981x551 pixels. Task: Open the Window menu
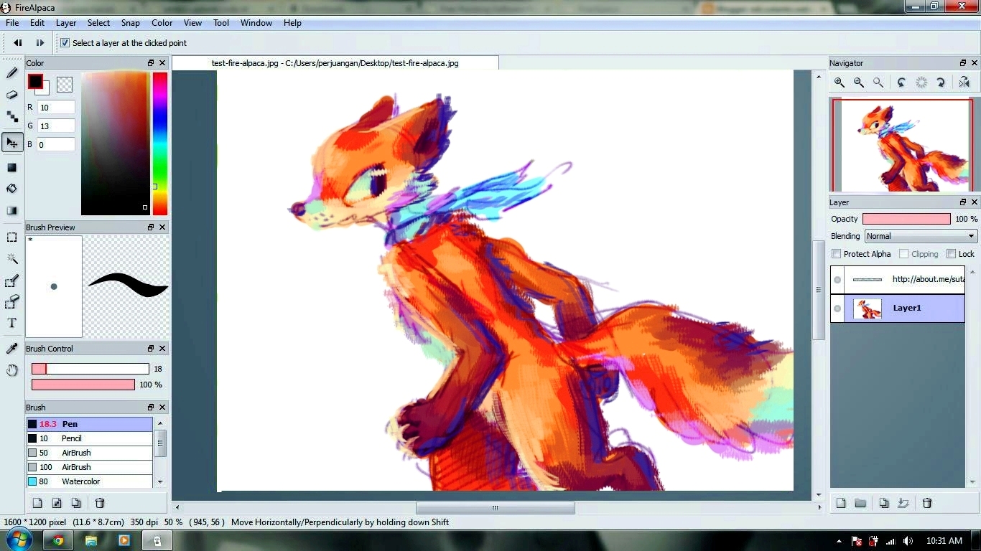click(256, 23)
